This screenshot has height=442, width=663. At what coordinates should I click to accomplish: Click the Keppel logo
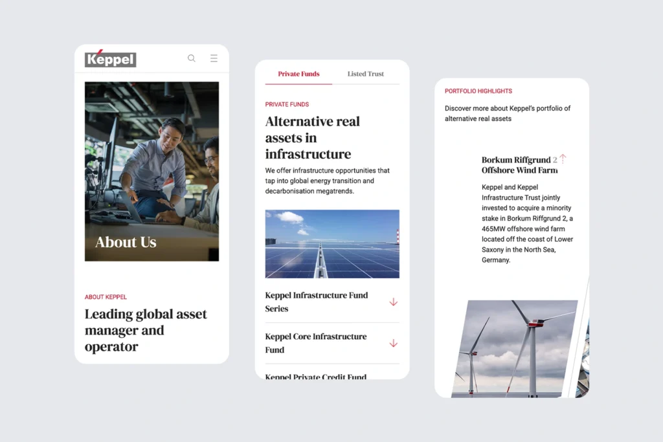(111, 59)
